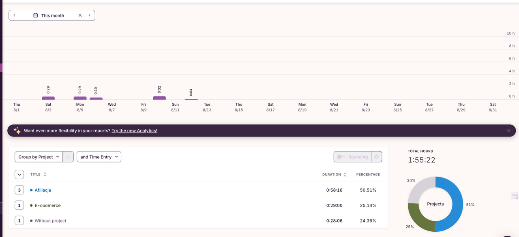Click the Mon 8/5 bar labeled 0:29
Screen dimensions: 519x237
tap(80, 98)
